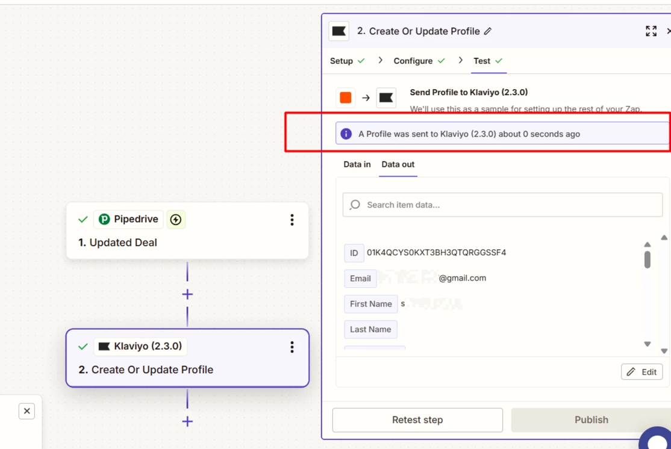Expand the panel with the fullscreen icon
Viewport: 671px width, 449px height.
[x=651, y=31]
